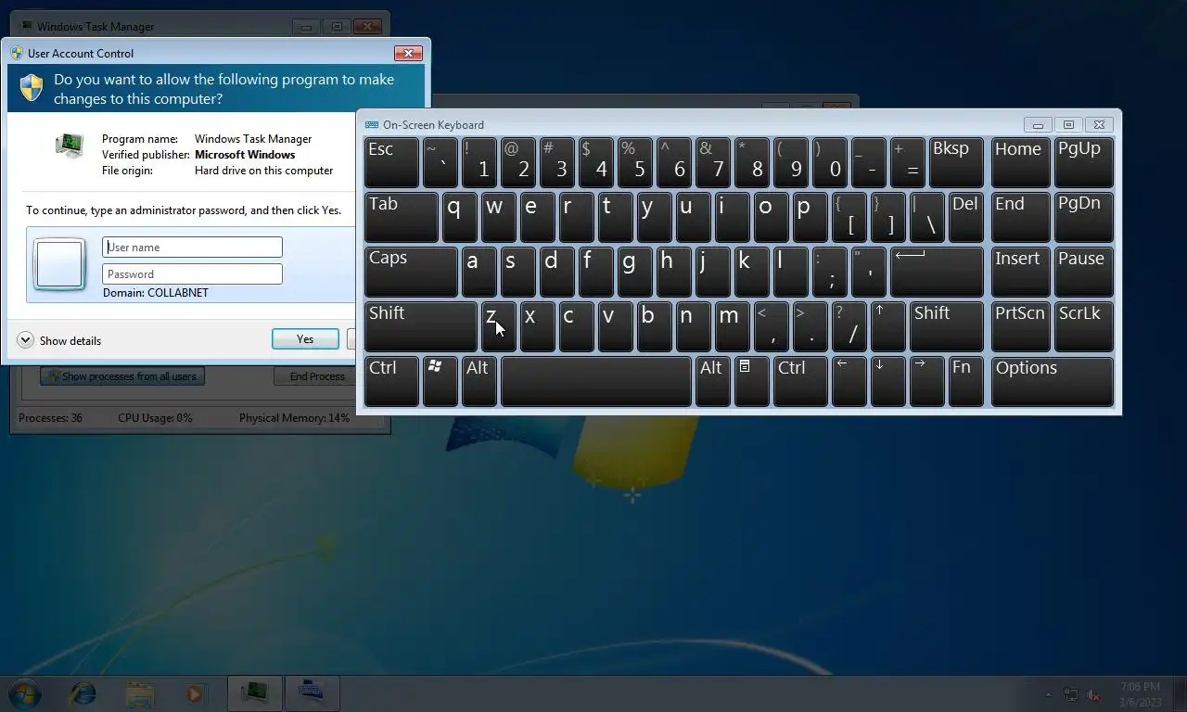This screenshot has height=712, width=1187.
Task: Click the 5 key
Action: tap(634, 162)
